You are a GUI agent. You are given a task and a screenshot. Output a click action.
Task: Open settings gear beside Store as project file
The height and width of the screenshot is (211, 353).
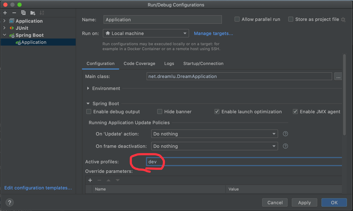click(343, 19)
